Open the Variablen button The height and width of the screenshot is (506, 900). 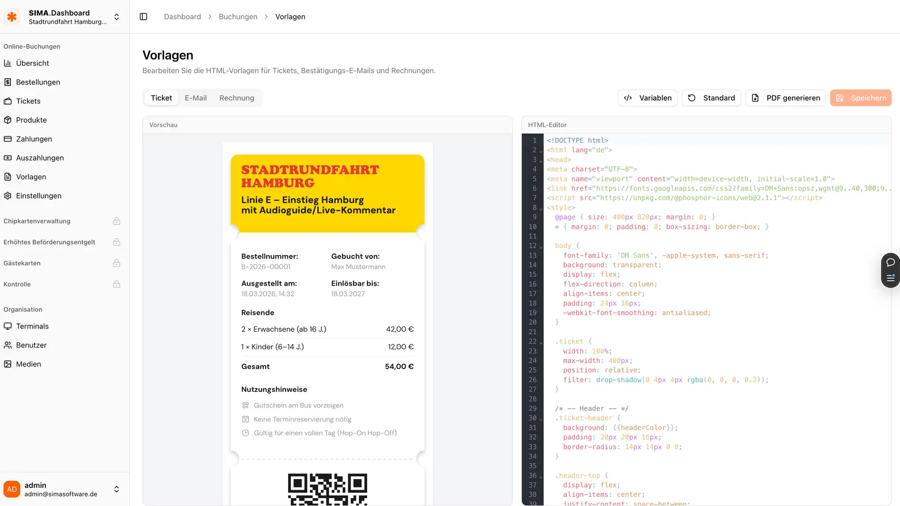tap(648, 98)
